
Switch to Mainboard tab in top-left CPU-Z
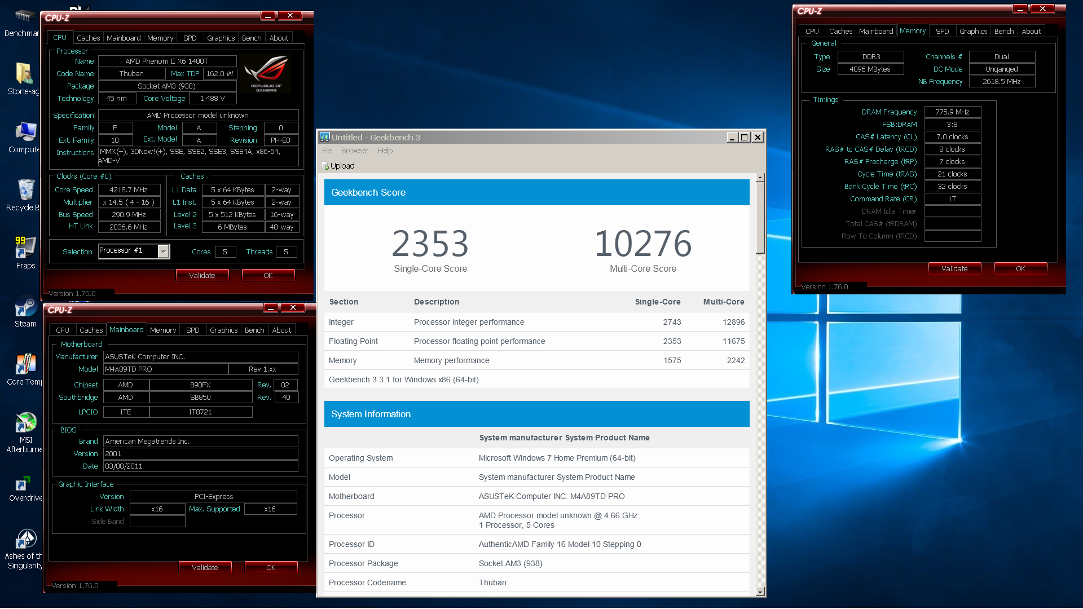point(124,38)
